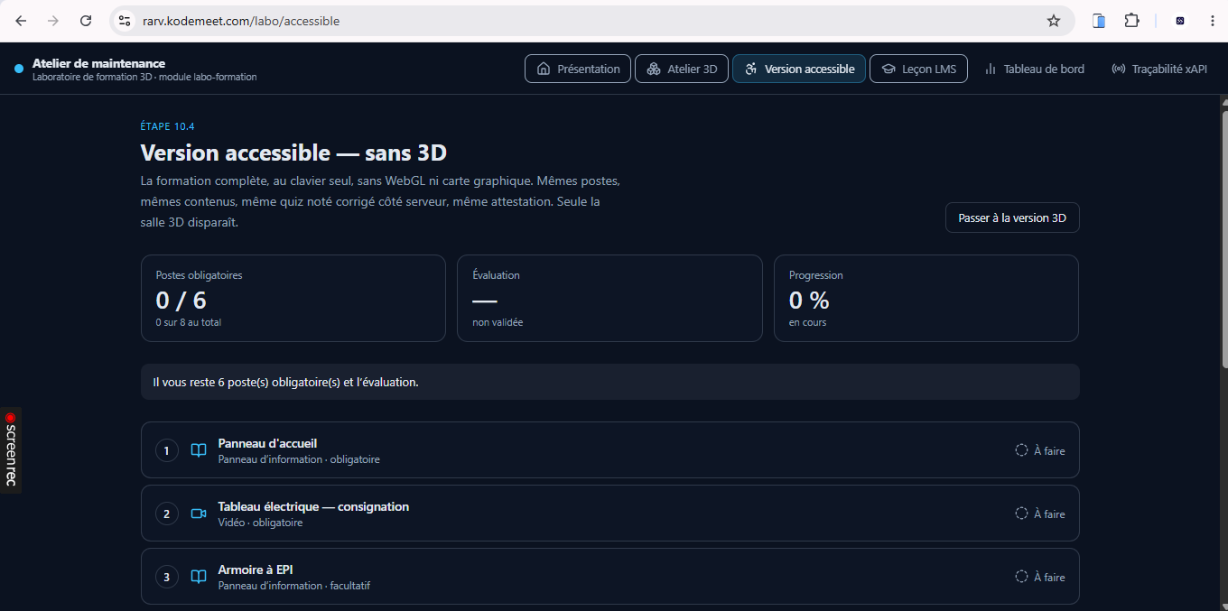This screenshot has width=1228, height=611.
Task: Select the Version accessible tab
Action: tap(799, 69)
